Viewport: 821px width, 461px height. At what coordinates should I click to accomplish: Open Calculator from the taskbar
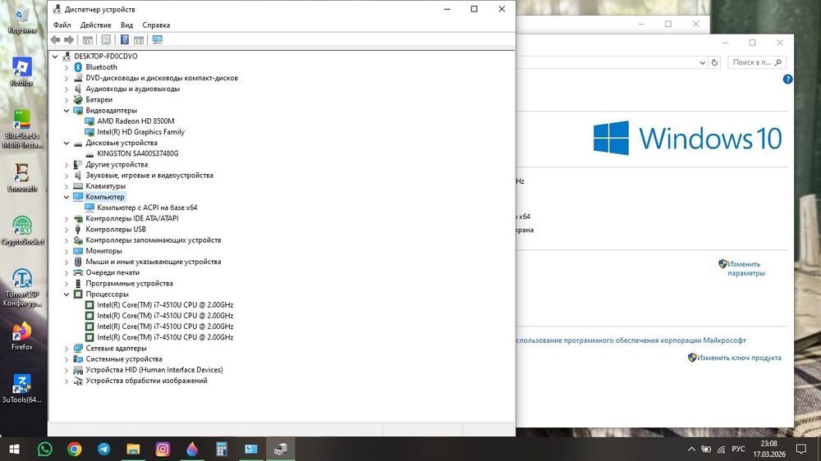click(x=222, y=449)
